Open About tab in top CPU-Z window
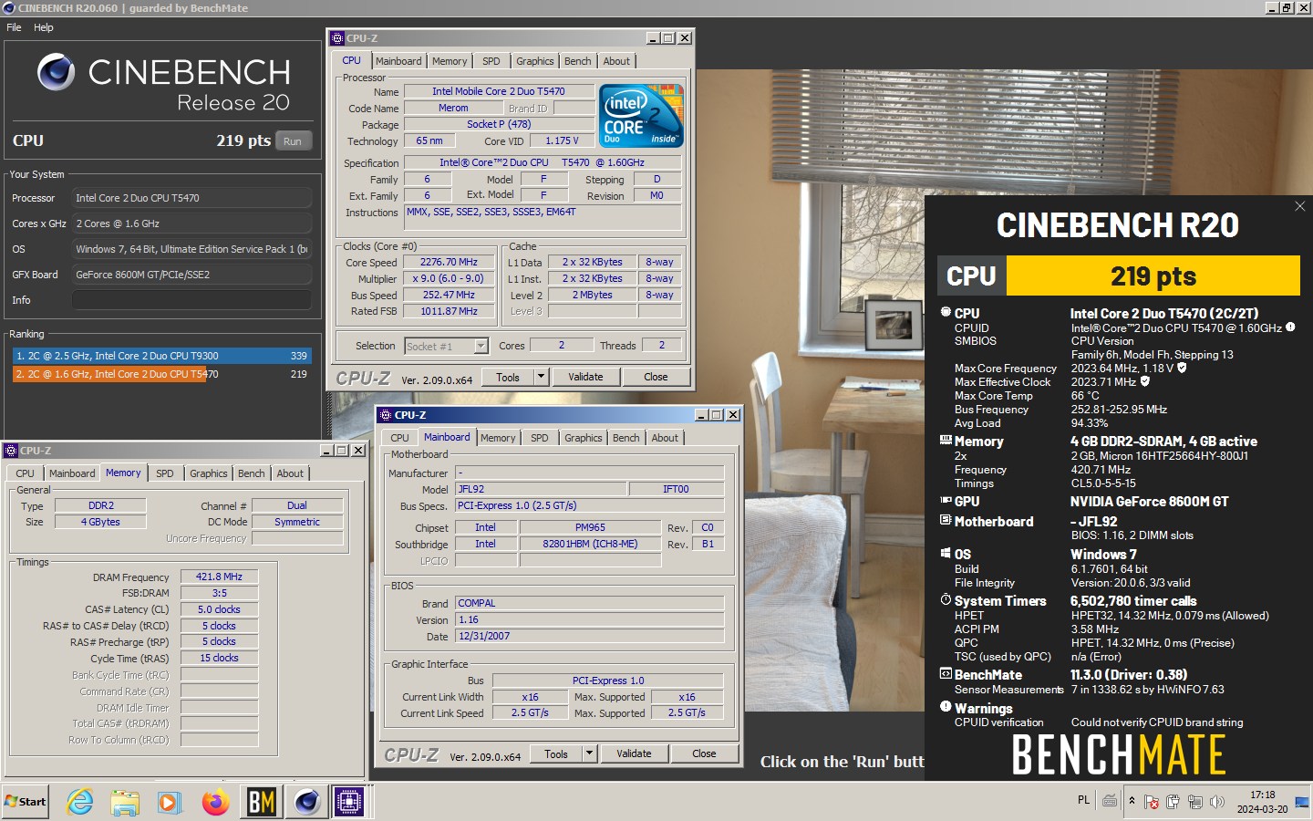 coord(616,61)
